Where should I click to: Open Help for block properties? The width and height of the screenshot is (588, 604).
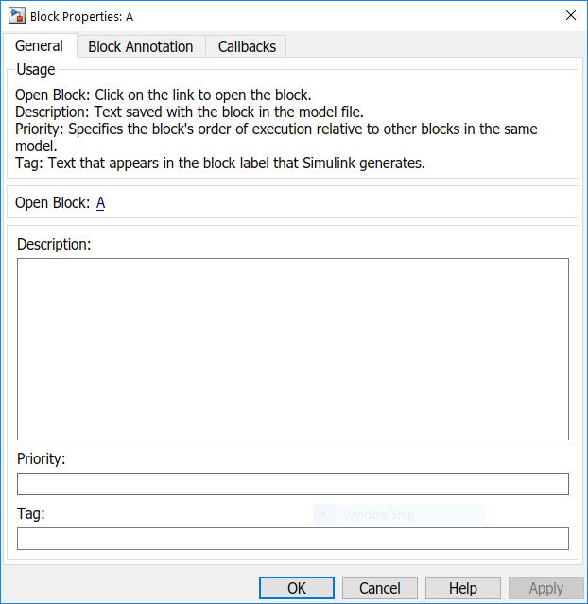coord(463,588)
